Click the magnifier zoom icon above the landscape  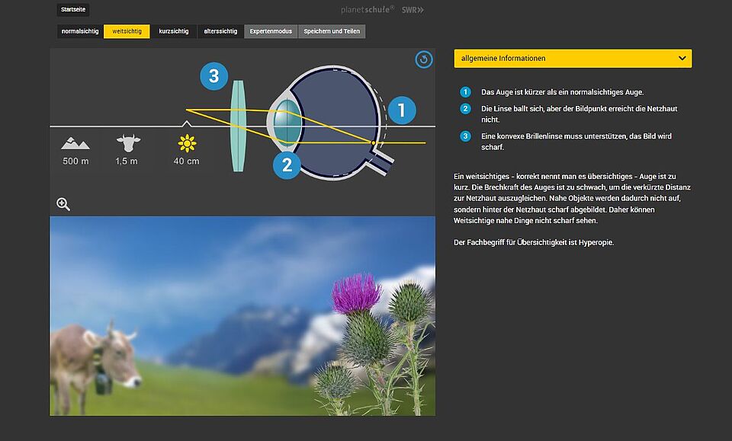point(63,204)
